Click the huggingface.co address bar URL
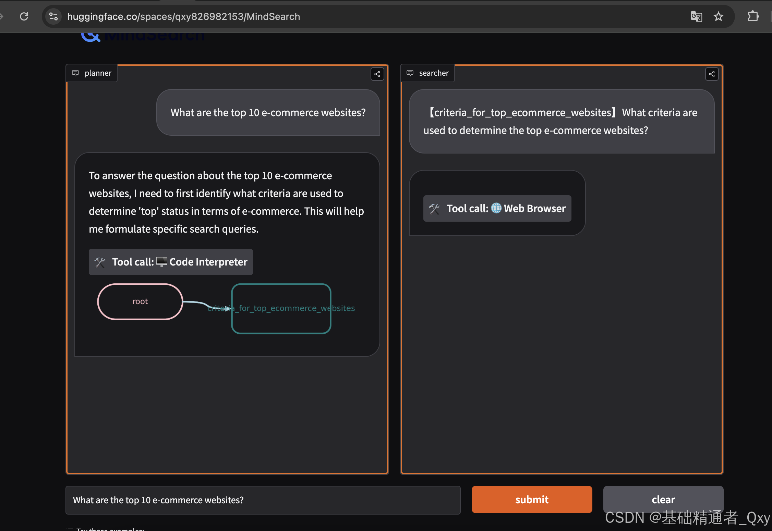Image resolution: width=772 pixels, height=531 pixels. click(183, 16)
